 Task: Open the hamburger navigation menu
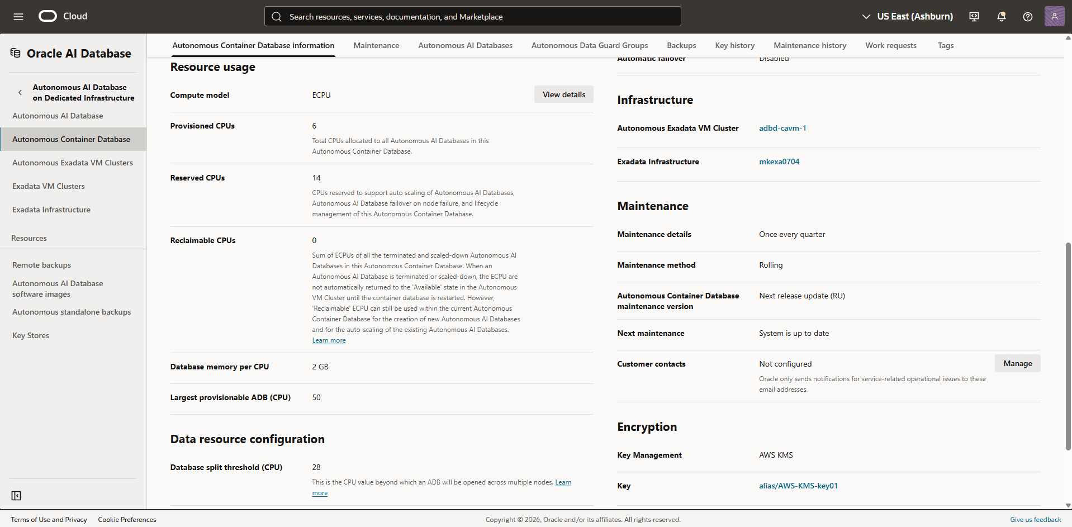coord(18,17)
